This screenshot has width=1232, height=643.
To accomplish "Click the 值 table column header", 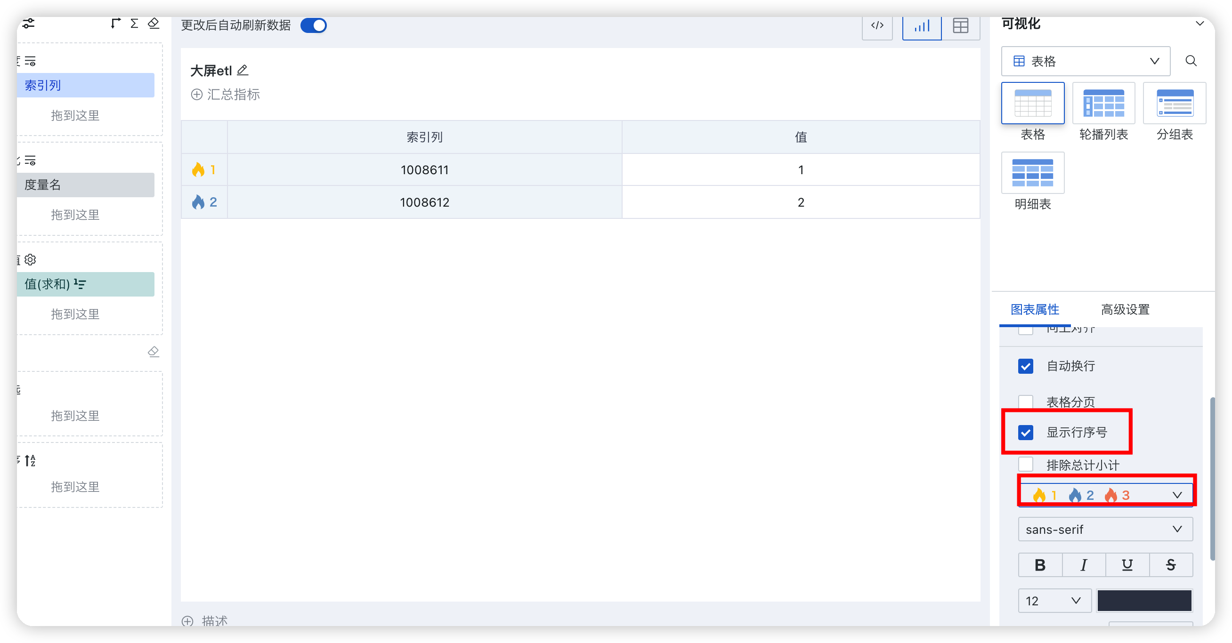I will click(801, 137).
